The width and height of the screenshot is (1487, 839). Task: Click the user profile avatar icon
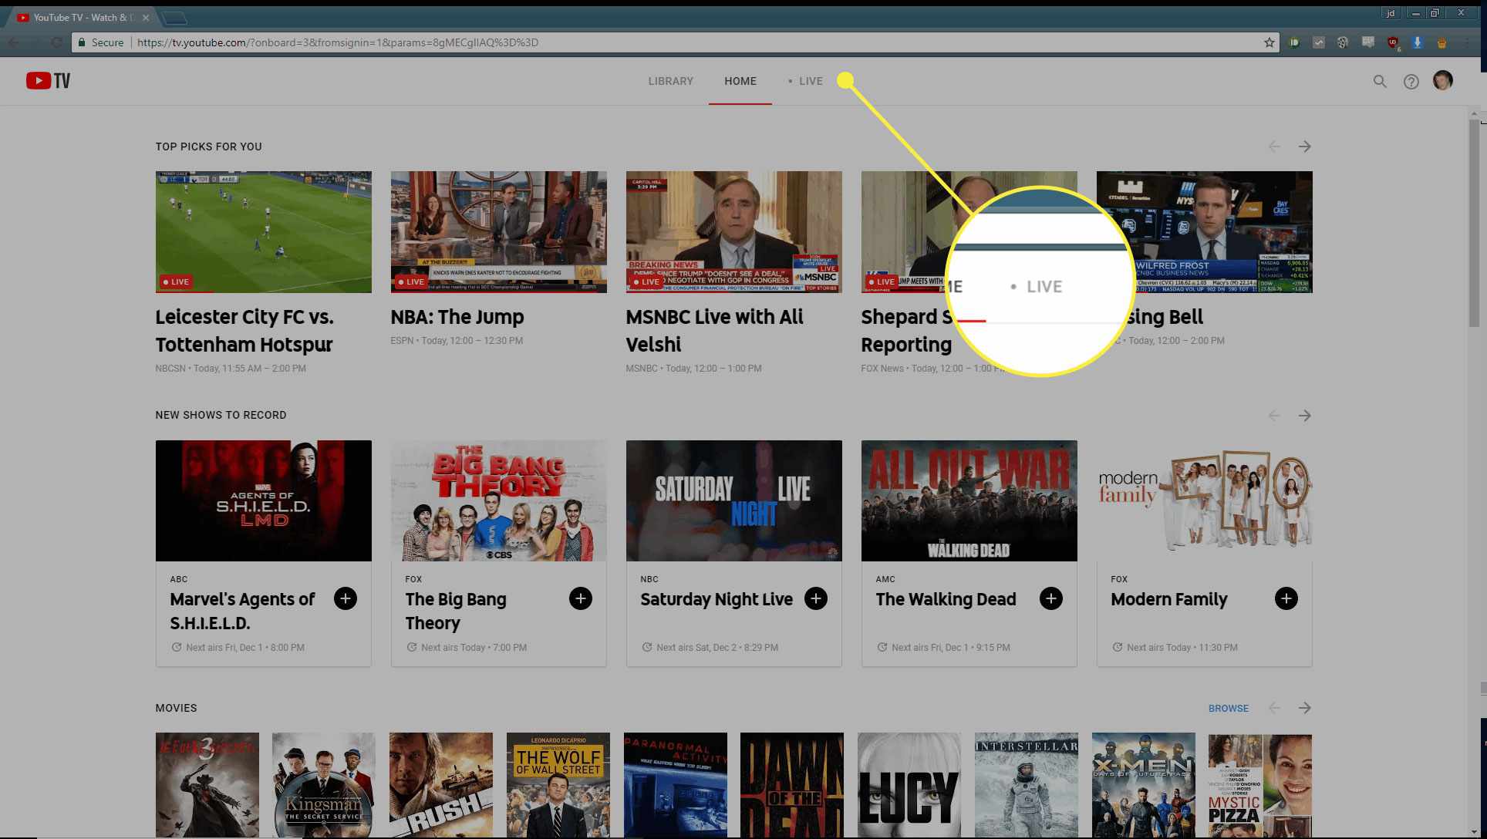tap(1443, 81)
